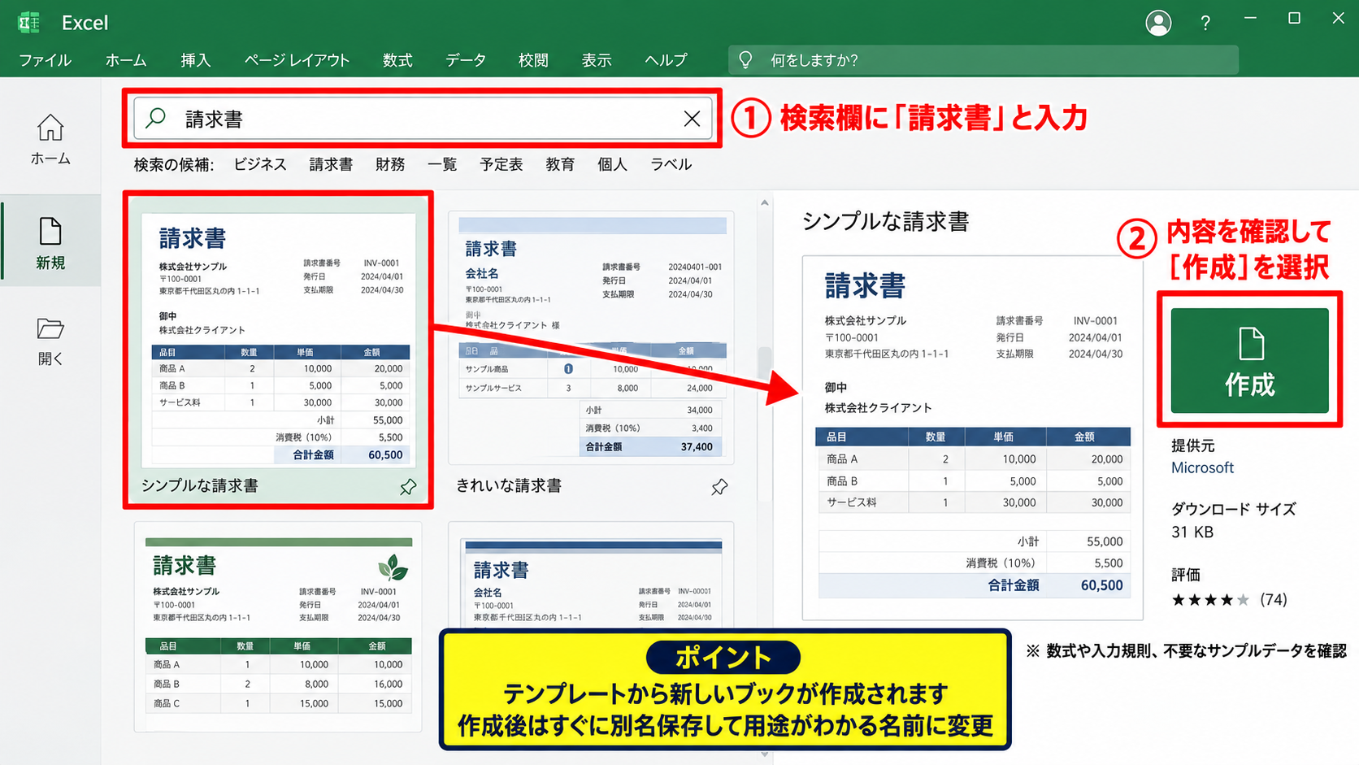The image size is (1359, 765).
Task: Open the user account profile icon
Action: (x=1158, y=23)
